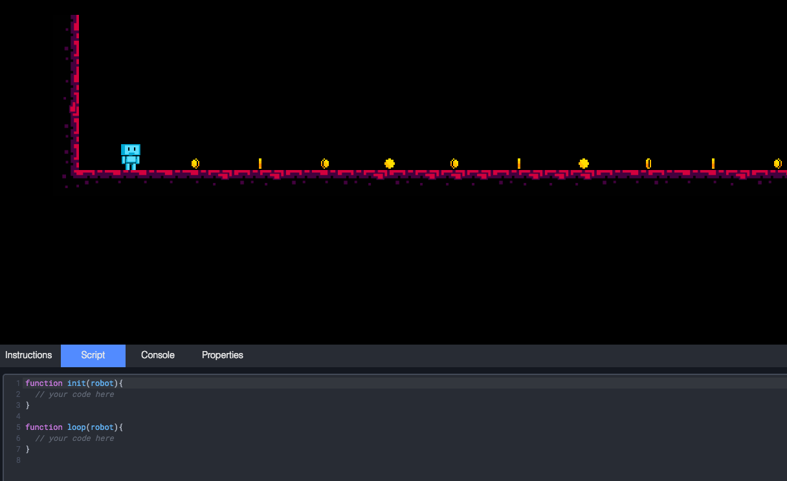This screenshot has width=787, height=481.
Task: Click line number 1 in the gutter
Action: (17, 383)
